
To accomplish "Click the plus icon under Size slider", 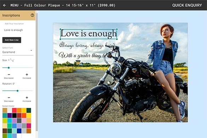I will point(27,74).
